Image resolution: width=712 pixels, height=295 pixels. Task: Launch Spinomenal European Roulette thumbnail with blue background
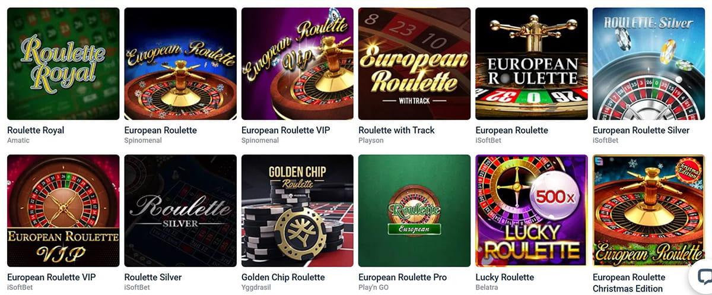[x=180, y=64]
